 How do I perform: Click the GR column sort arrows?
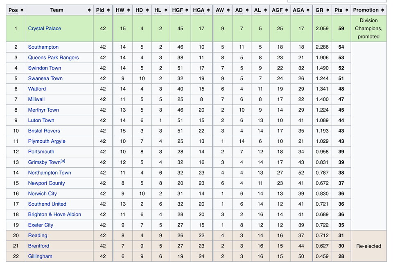tap(327, 10)
